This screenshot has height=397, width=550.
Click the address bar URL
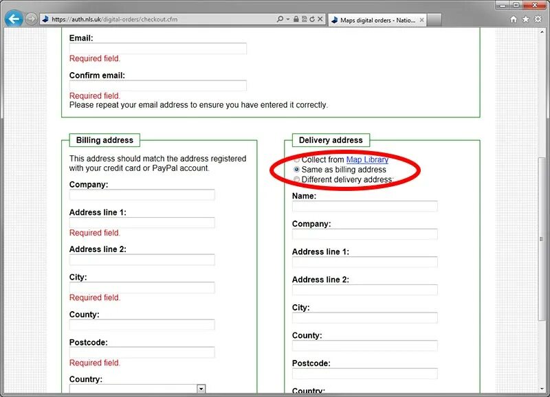pyautogui.click(x=114, y=19)
